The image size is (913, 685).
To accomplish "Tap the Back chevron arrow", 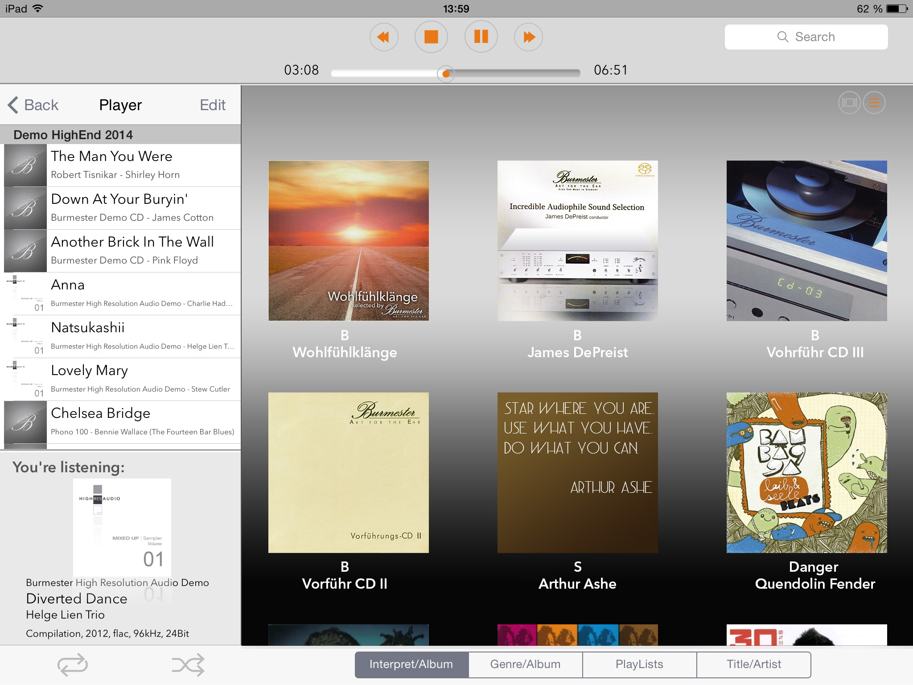I will pos(13,105).
